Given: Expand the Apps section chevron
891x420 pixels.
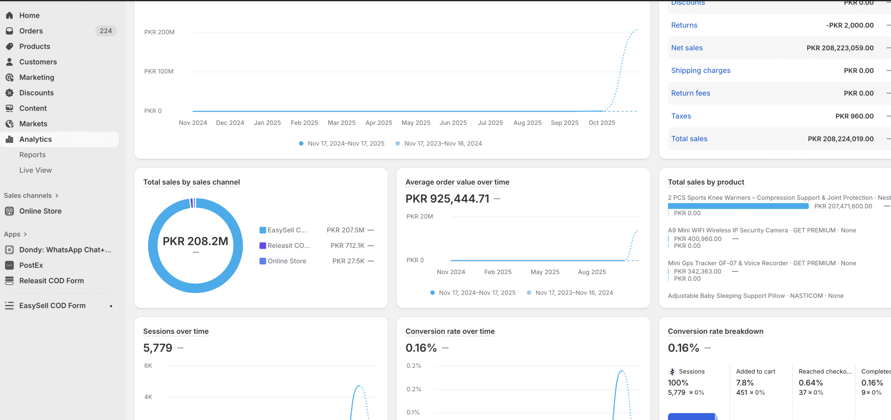Looking at the screenshot, I should pos(25,234).
